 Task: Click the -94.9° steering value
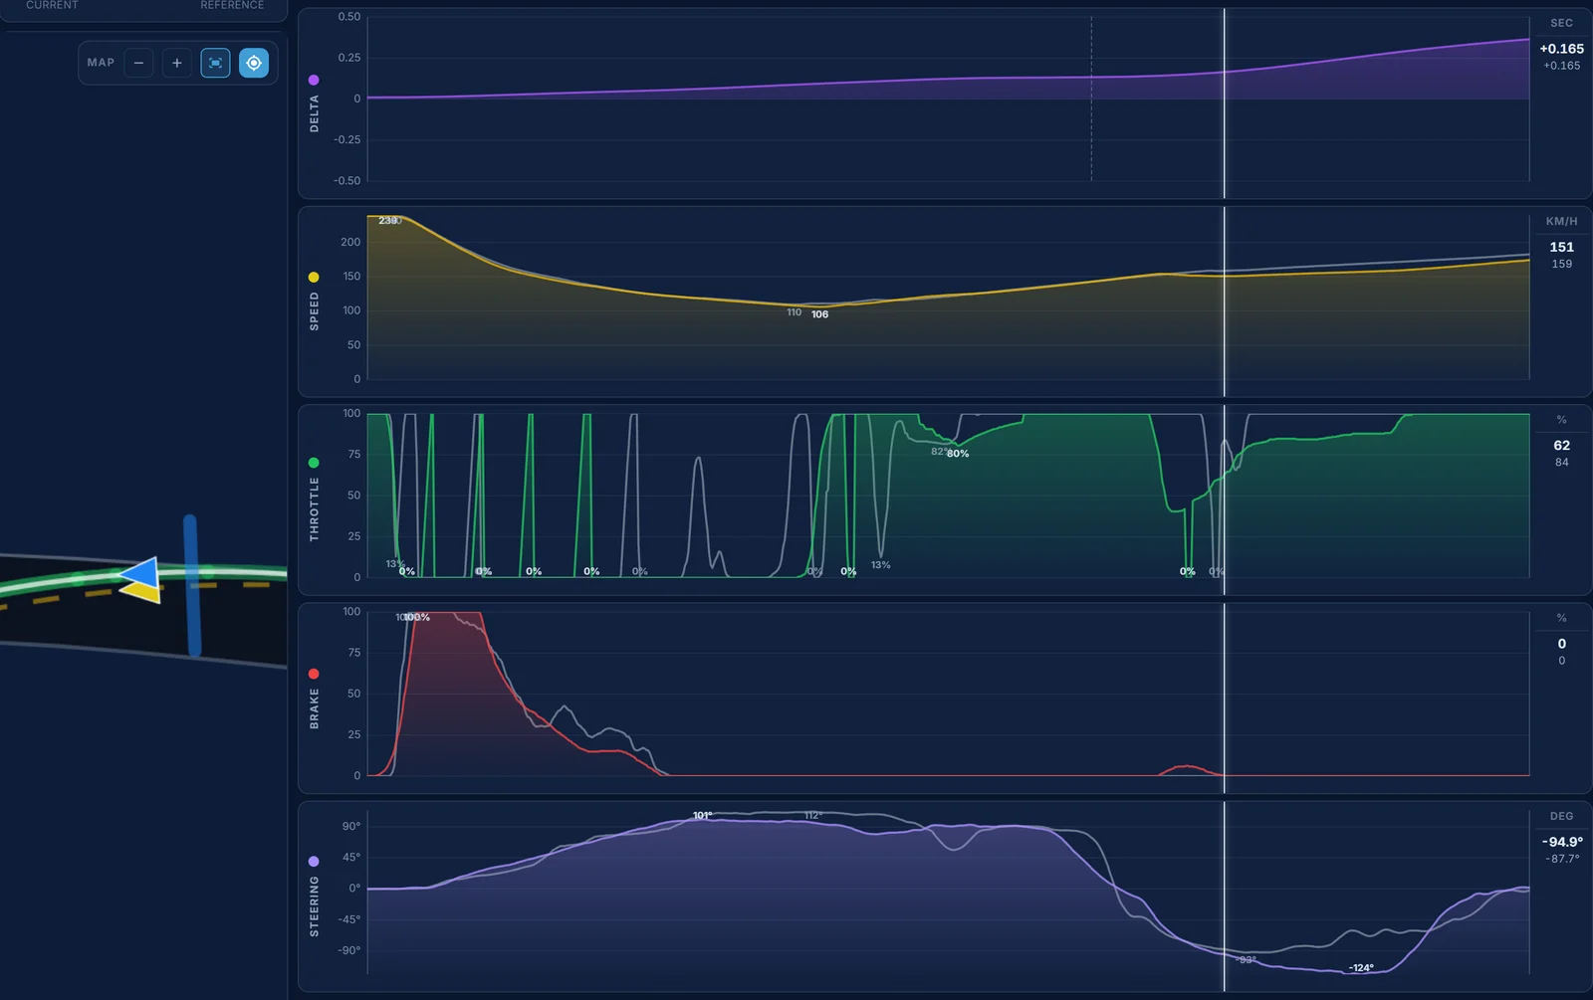[1562, 842]
